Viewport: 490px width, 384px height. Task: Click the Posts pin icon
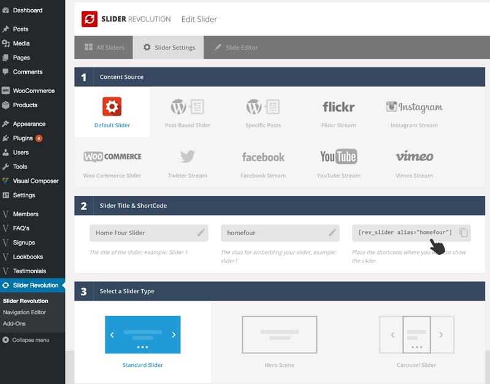pos(6,29)
